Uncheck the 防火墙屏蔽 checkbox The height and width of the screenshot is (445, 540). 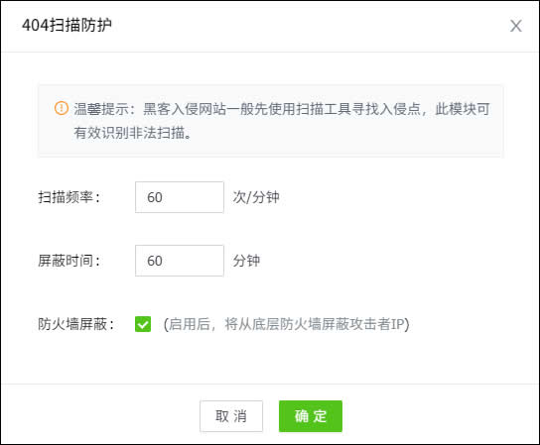pos(143,324)
